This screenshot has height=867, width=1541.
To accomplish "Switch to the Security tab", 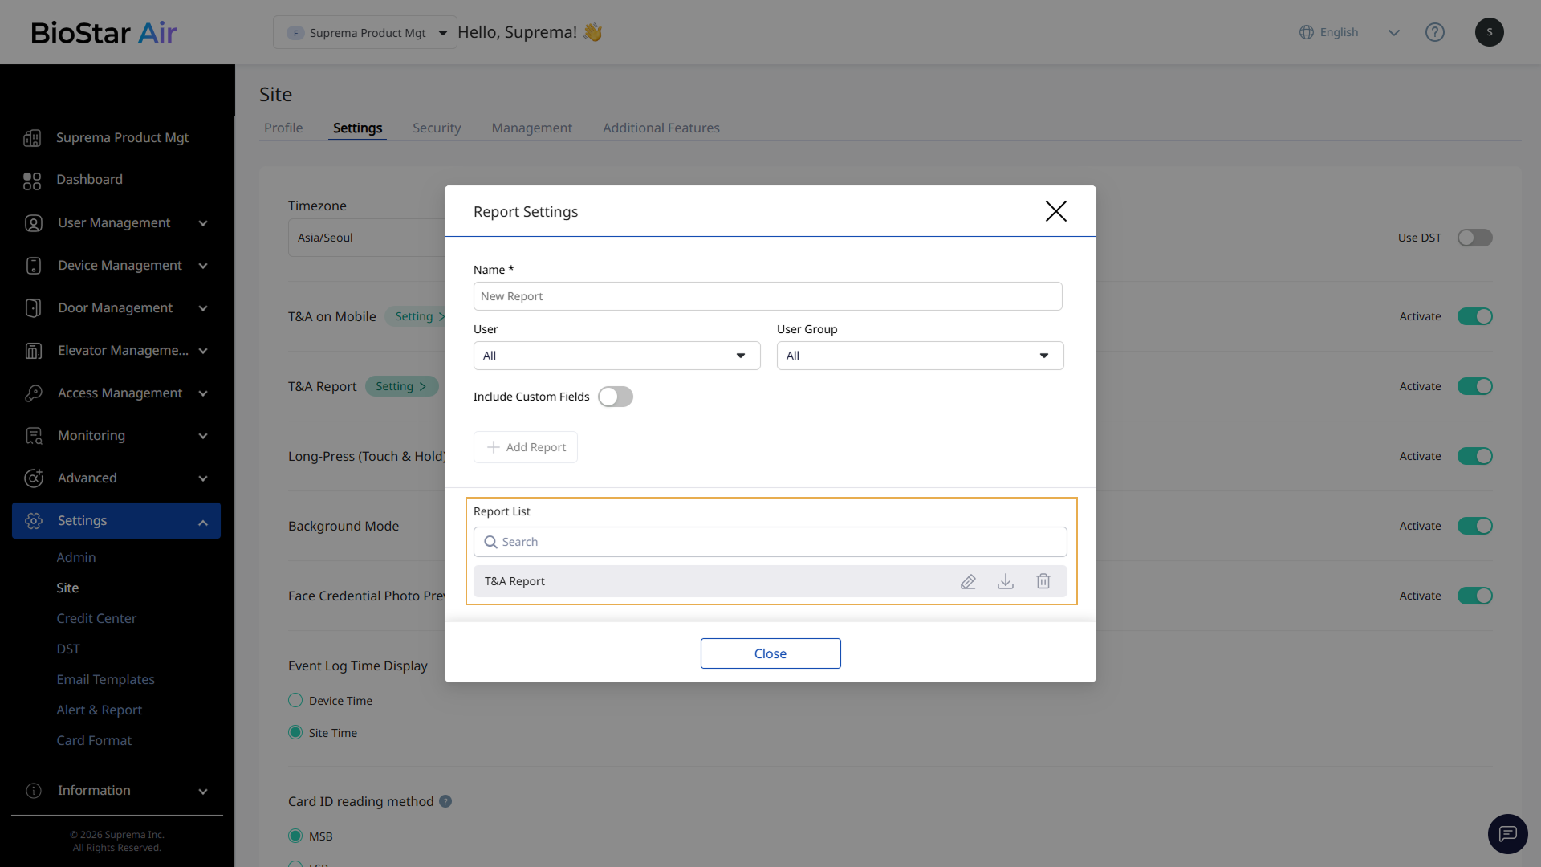I will pyautogui.click(x=437, y=128).
